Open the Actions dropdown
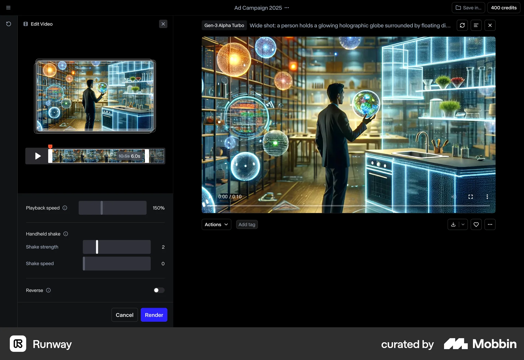The image size is (524, 360). pos(216,224)
